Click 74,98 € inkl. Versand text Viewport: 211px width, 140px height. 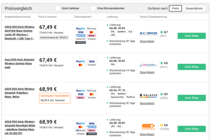point(51,127)
